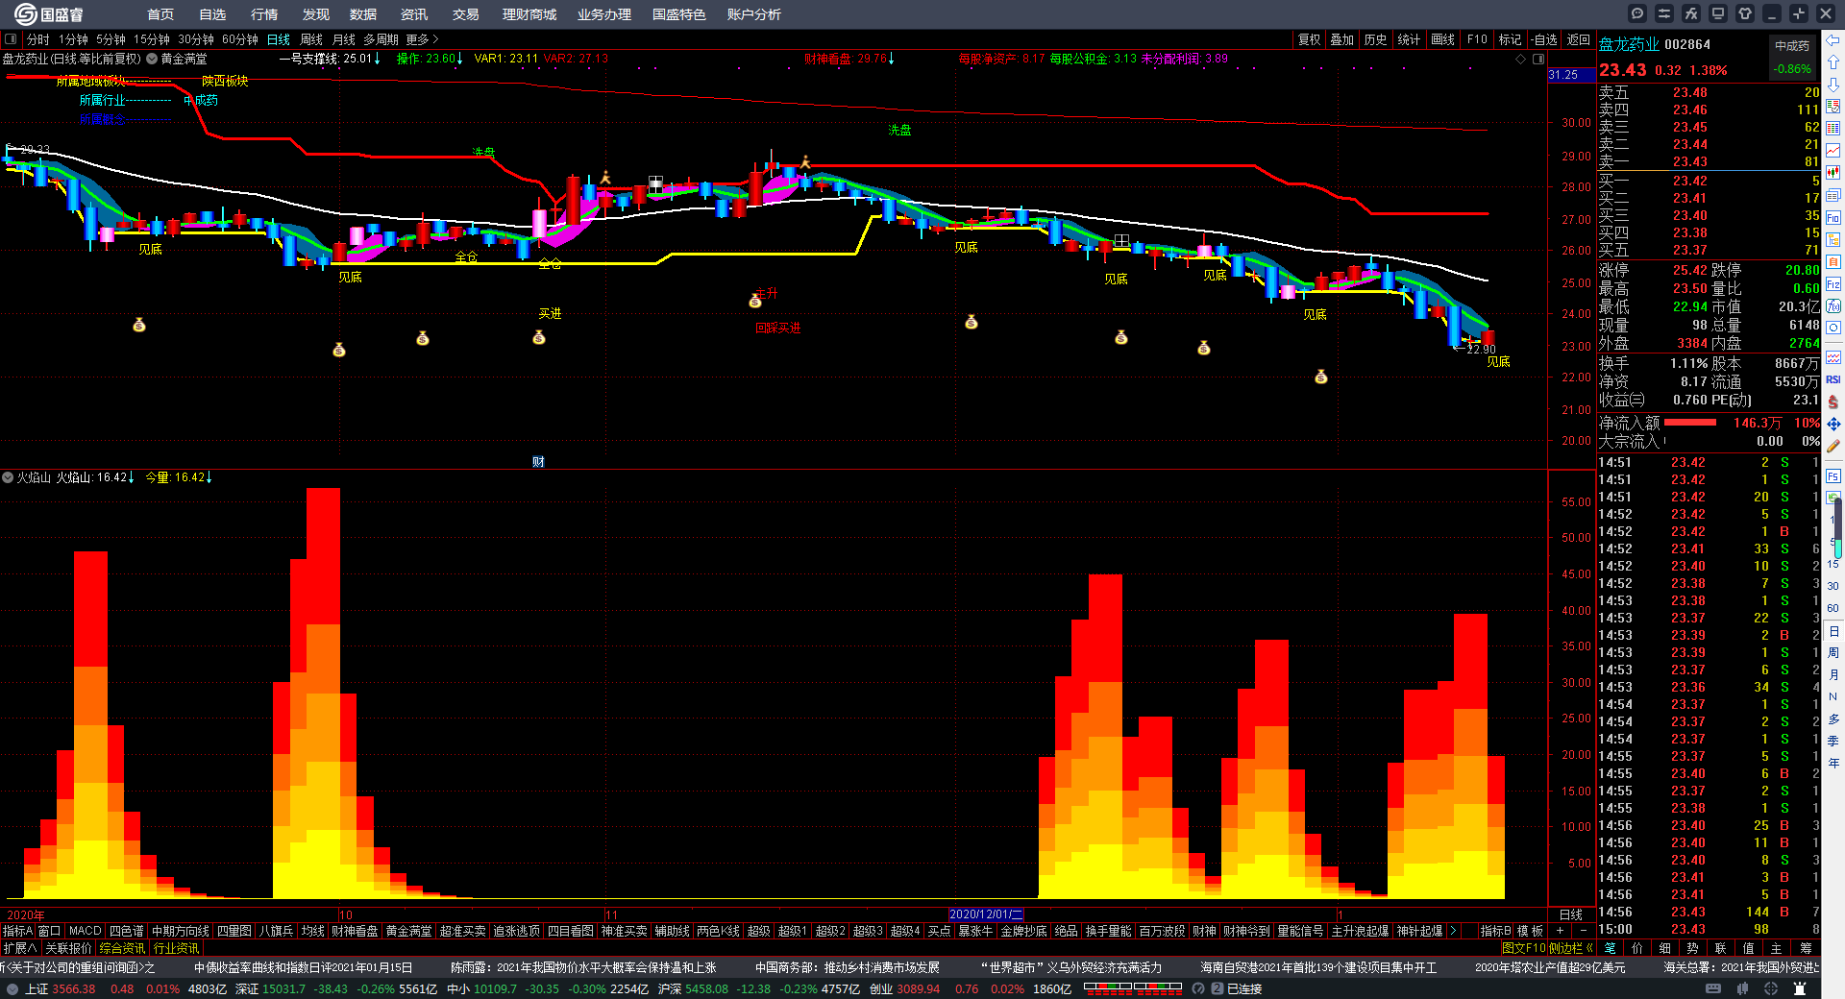This screenshot has height=999, width=1845.
Task: Open the F10 company info sidebar icon
Action: click(1833, 217)
